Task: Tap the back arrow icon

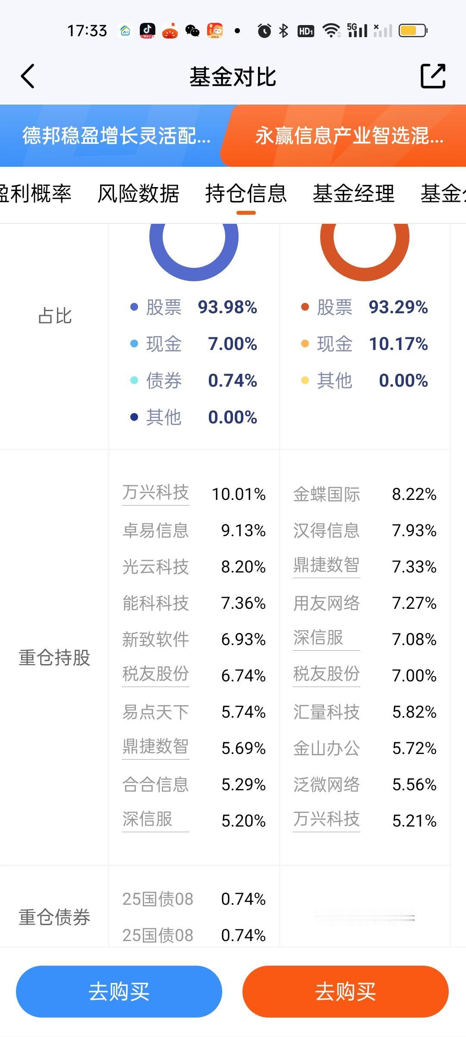Action: (28, 76)
